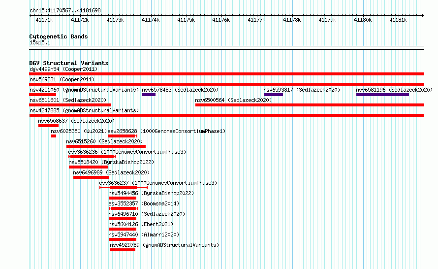Open nsv6500564 (Sedlazeck2020) label
Viewport: 438px width, 269px height.
[x=233, y=100]
